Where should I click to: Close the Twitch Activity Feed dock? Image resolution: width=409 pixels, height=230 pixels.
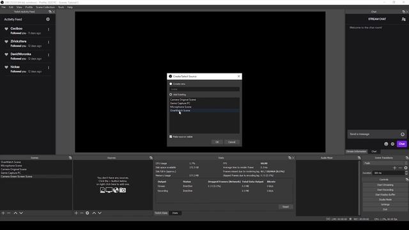[x=54, y=11]
